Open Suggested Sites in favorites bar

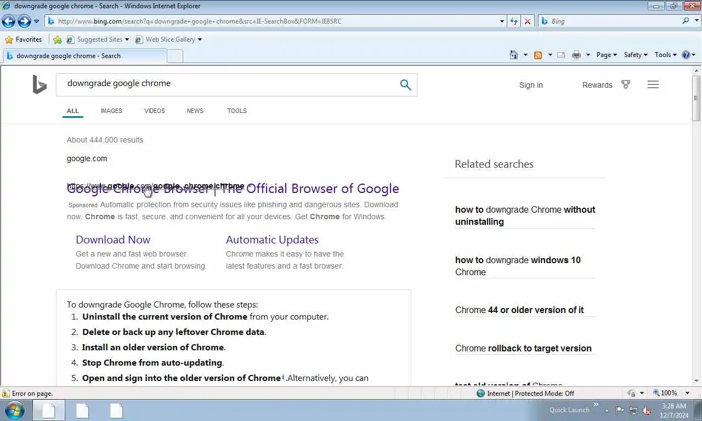tap(98, 39)
